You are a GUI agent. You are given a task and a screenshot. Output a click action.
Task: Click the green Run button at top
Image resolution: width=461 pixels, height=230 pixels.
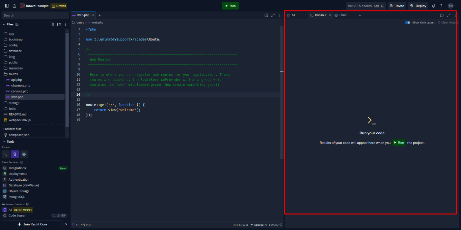tap(230, 6)
